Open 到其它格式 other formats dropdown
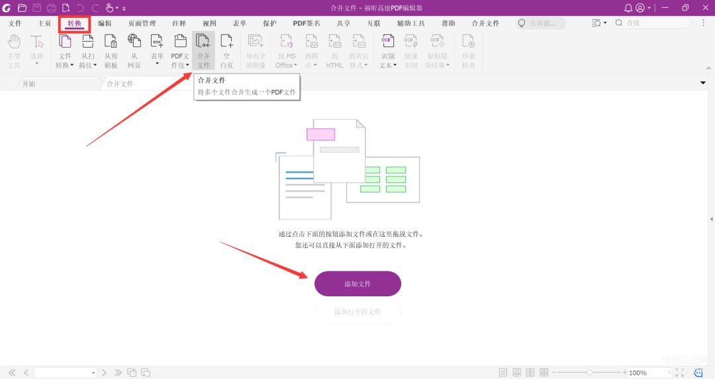 click(359, 52)
